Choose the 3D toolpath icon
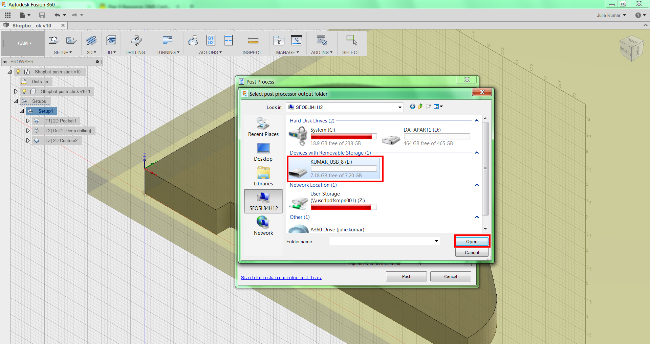This screenshot has height=344, width=650. [x=111, y=41]
